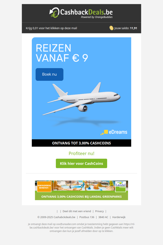Click the Powered by OrangeBuddies tagline
The width and height of the screenshot is (163, 245).
(x=97, y=17)
